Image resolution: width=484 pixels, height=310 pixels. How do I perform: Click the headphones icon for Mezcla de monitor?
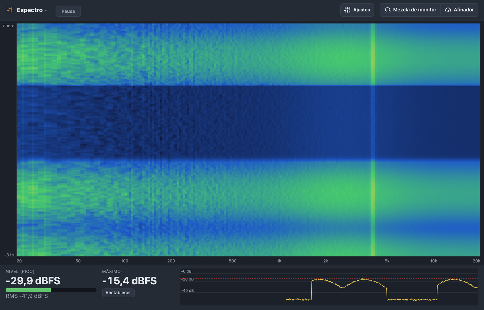tap(388, 10)
